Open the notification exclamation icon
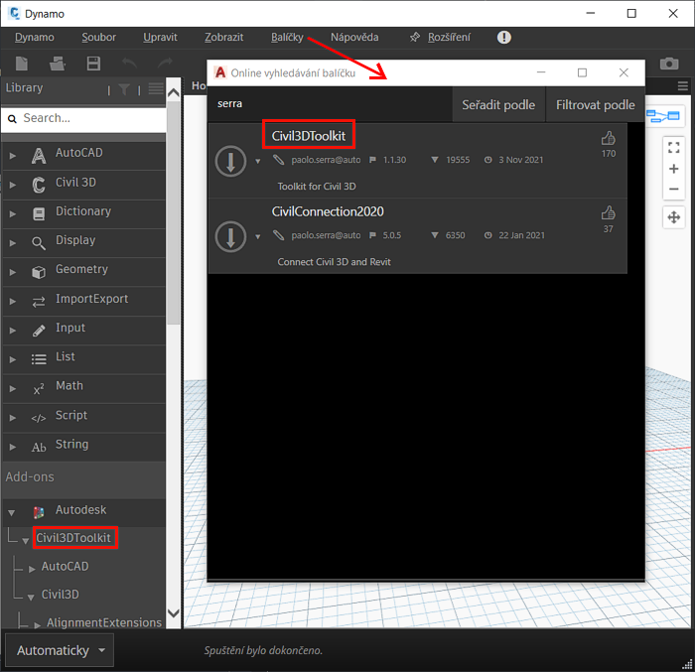Viewport: 695px width, 672px height. pos(504,38)
